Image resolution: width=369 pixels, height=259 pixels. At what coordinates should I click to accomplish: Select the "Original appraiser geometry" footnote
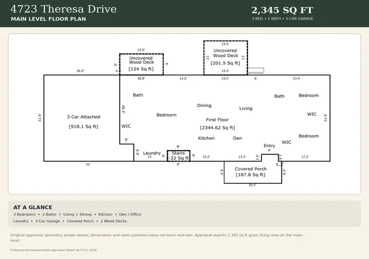156,238
